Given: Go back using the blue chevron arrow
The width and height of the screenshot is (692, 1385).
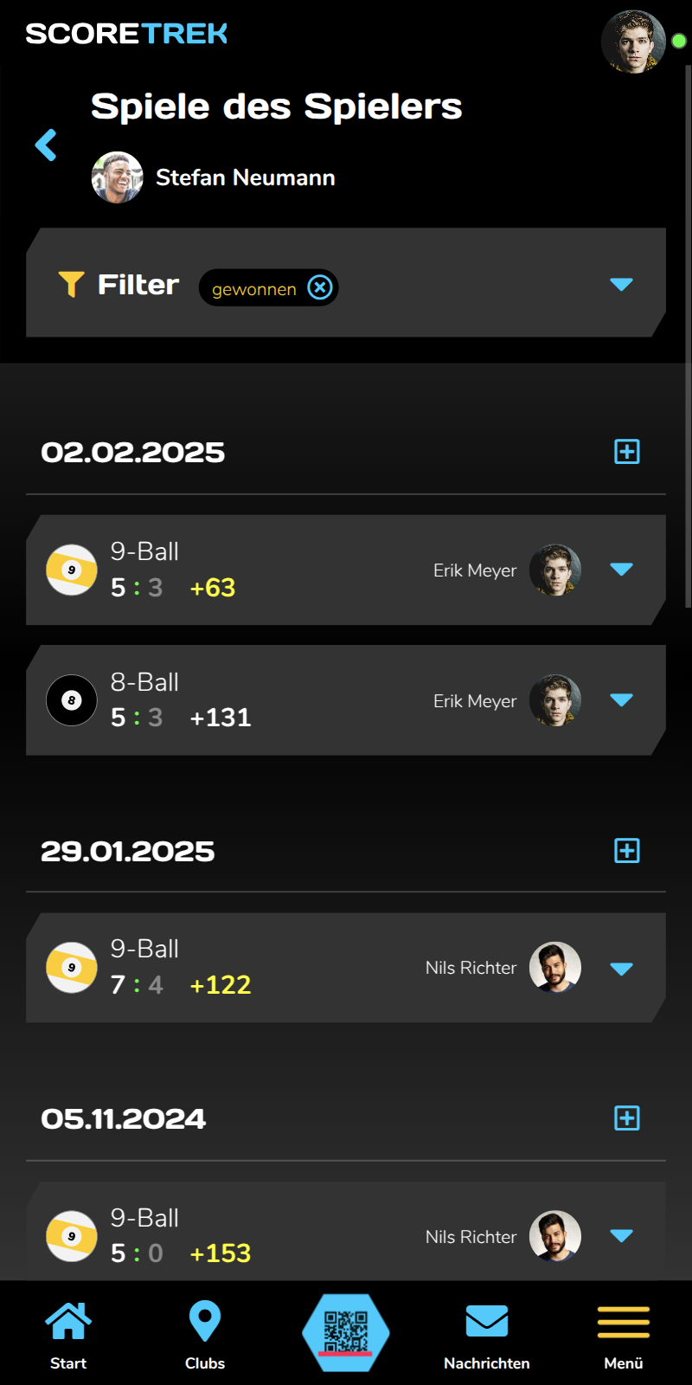Looking at the screenshot, I should coord(46,145).
